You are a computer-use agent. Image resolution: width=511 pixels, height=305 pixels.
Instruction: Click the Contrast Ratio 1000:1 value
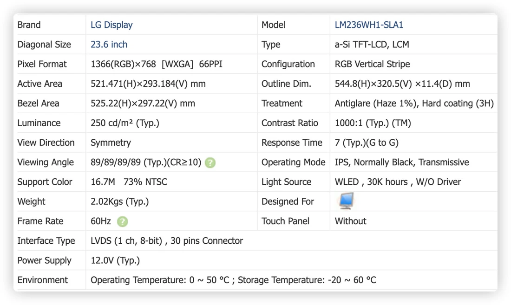coord(373,123)
